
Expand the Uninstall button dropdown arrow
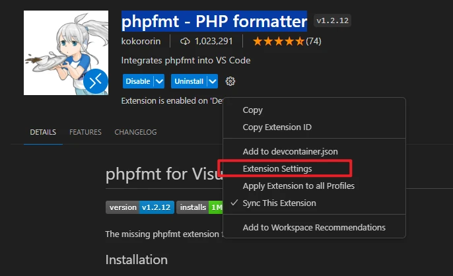click(212, 81)
